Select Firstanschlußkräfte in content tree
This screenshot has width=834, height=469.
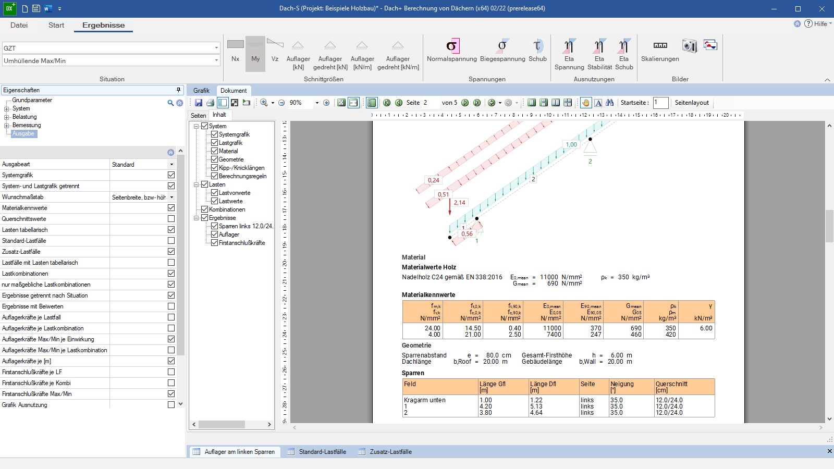242,243
